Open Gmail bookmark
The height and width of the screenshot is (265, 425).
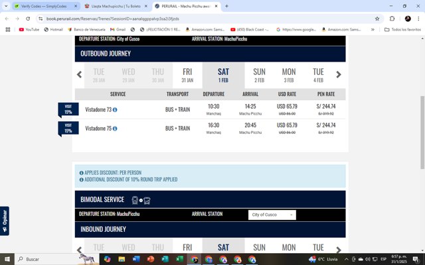pos(118,29)
